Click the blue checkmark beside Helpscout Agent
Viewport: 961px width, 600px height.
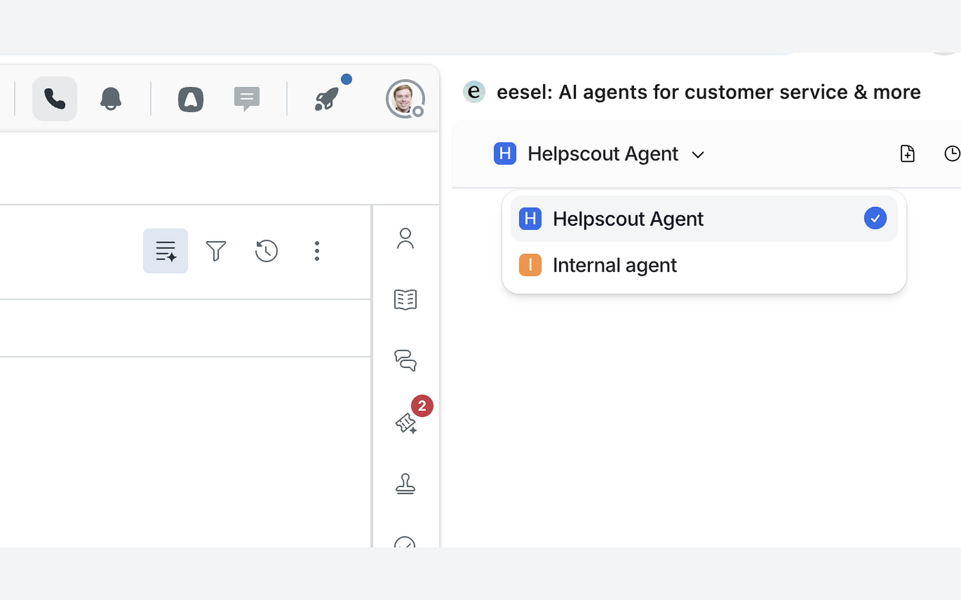pos(875,218)
